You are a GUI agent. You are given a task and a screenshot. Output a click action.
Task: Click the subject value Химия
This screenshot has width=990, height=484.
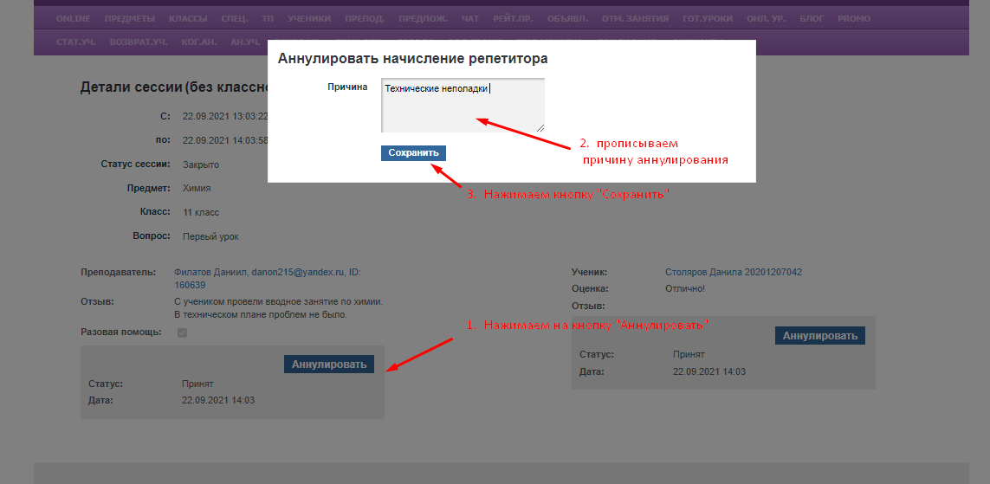click(197, 189)
